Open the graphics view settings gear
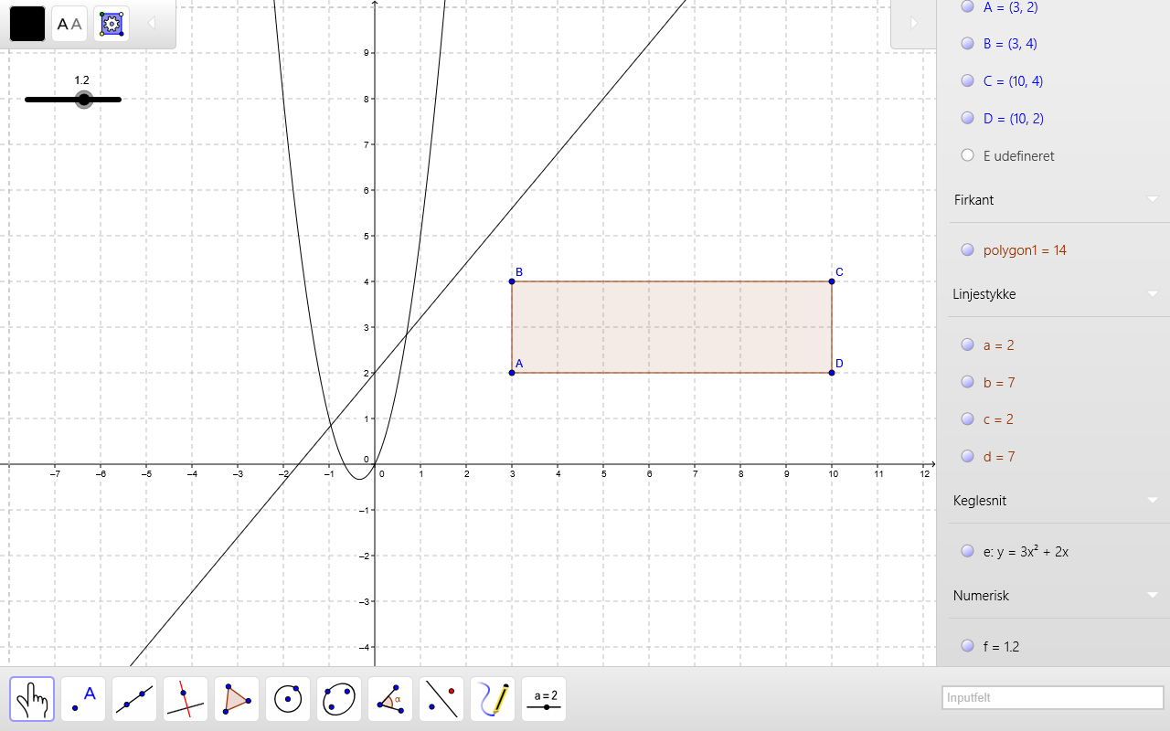The image size is (1170, 731). (112, 24)
